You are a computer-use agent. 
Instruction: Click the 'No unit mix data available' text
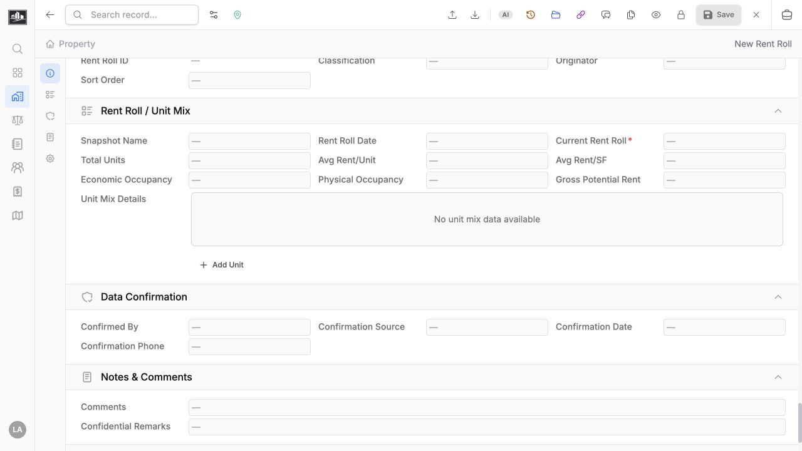click(487, 219)
